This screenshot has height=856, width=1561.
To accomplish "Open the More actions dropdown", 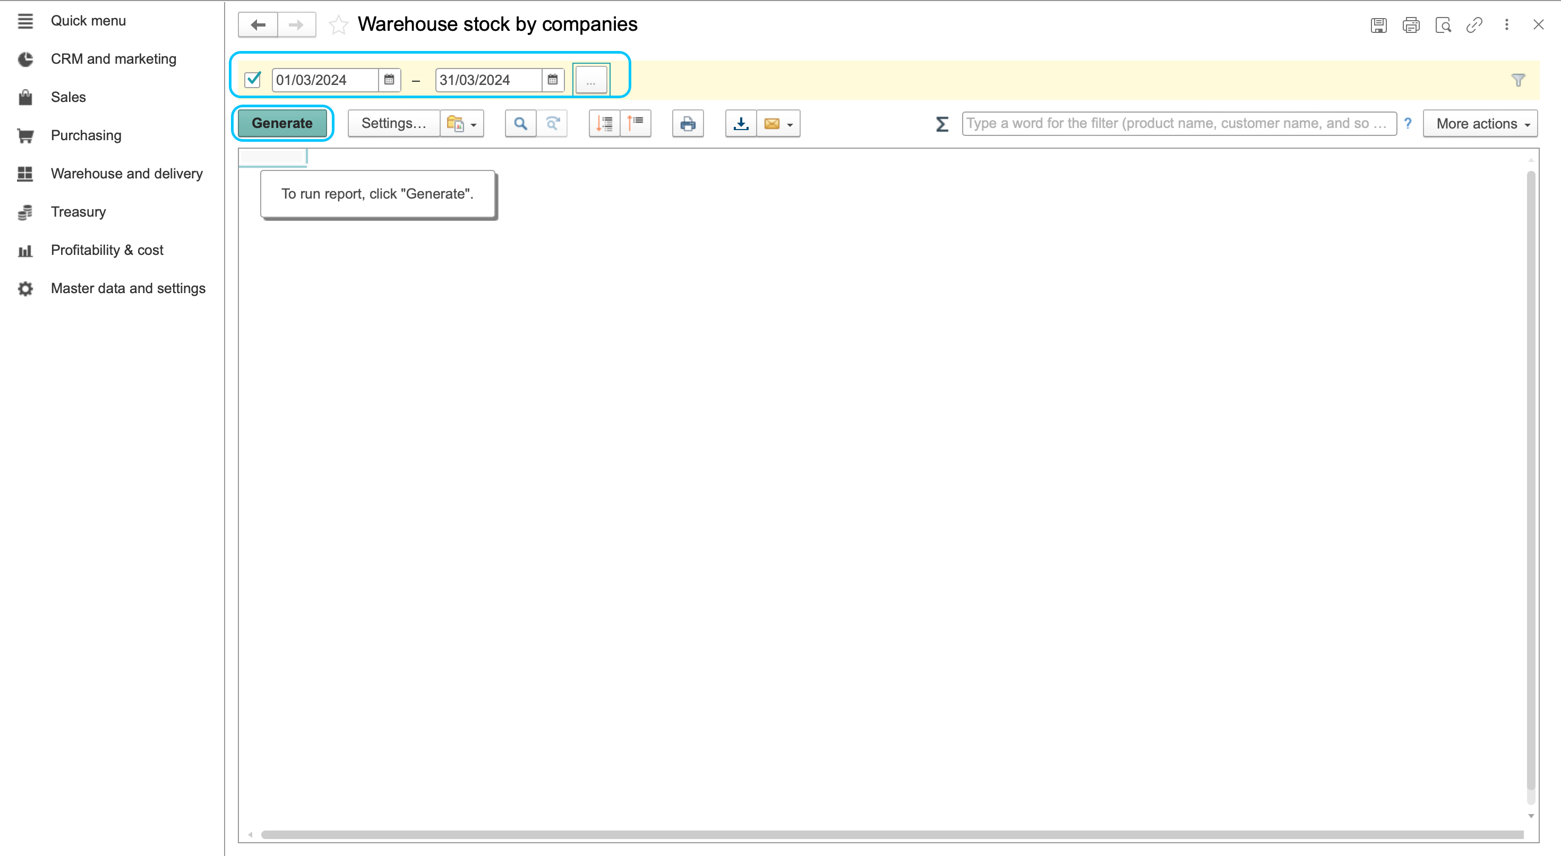I will pyautogui.click(x=1480, y=123).
